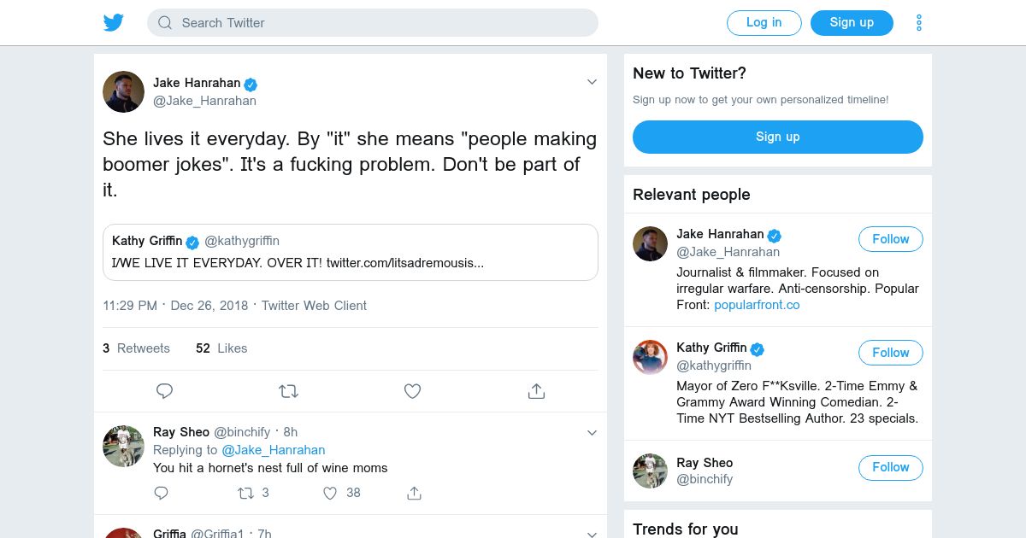Viewport: 1026px width, 538px height.
Task: View the 52 Likes list
Action: pos(221,348)
